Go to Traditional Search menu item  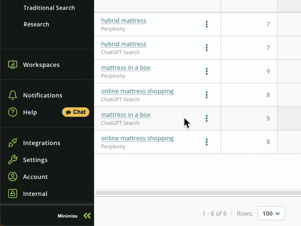(x=49, y=8)
